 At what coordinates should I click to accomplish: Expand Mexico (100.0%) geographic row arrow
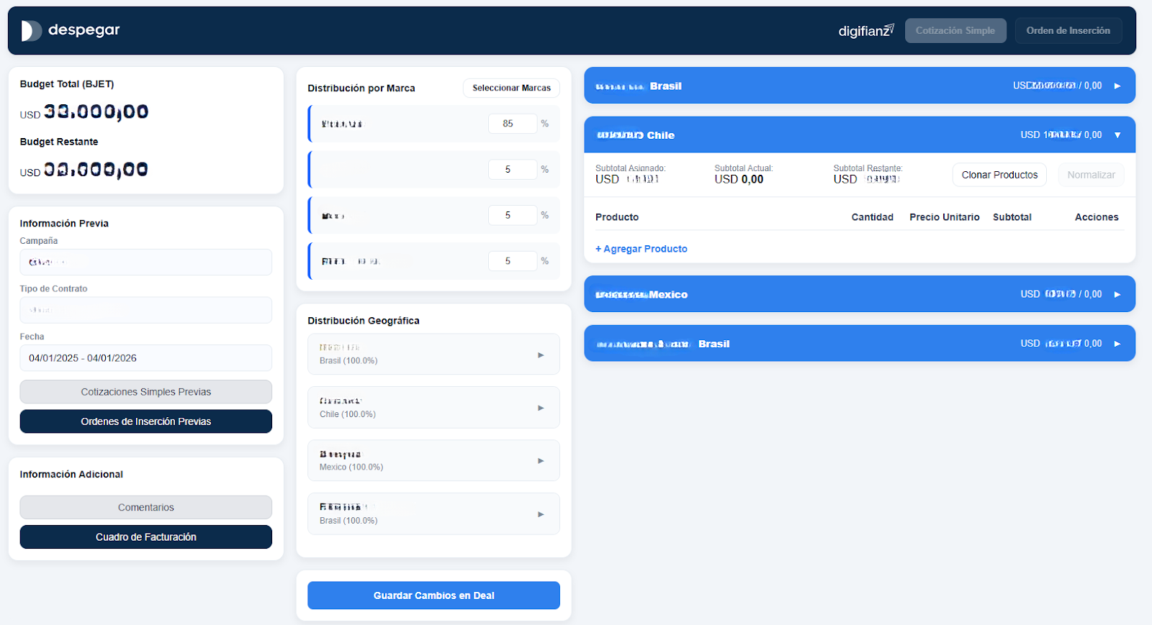click(541, 461)
